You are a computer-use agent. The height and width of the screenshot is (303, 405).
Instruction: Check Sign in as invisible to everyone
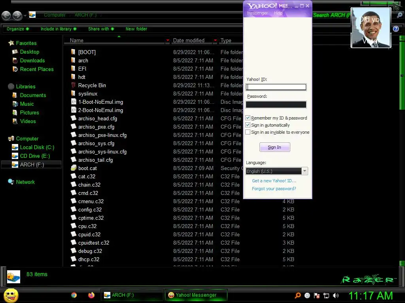tap(248, 132)
